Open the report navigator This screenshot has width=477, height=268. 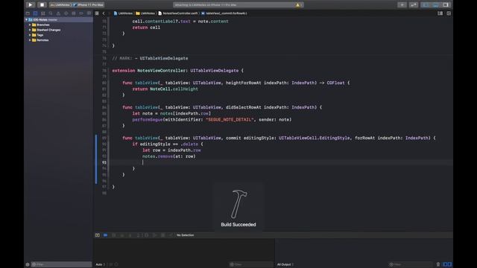click(89, 13)
